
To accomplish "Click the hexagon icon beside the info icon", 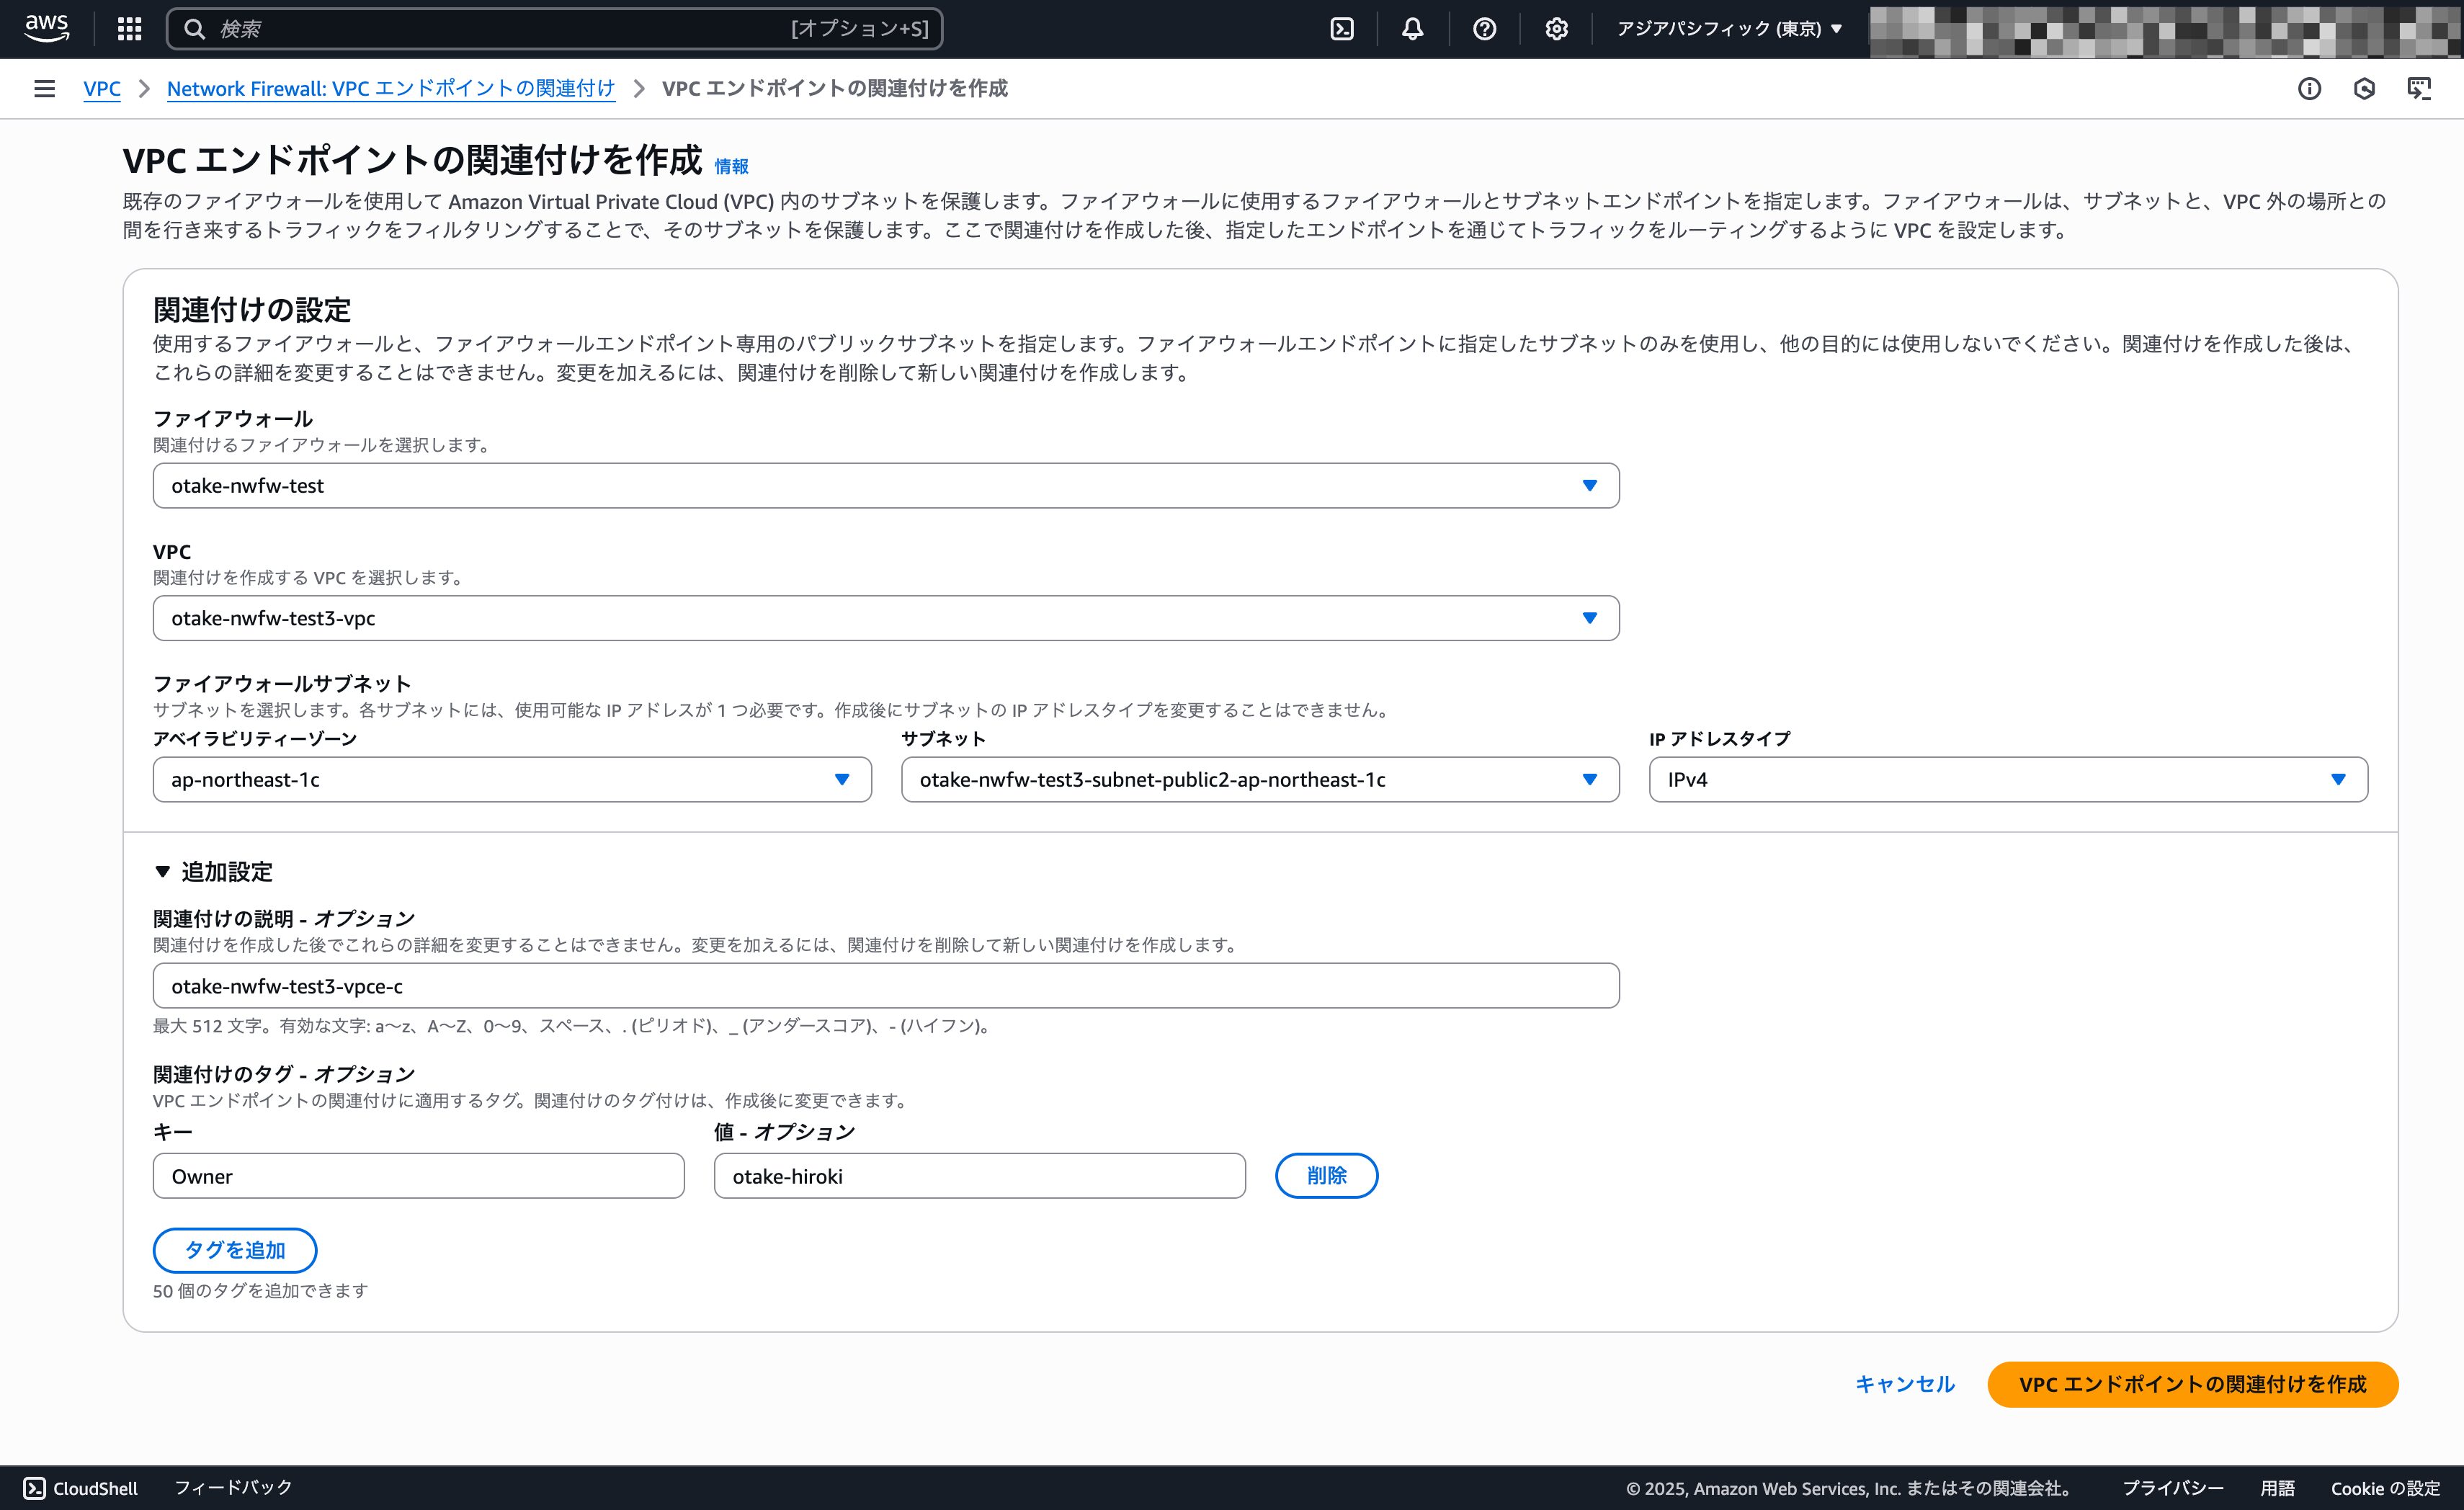I will pos(2364,89).
